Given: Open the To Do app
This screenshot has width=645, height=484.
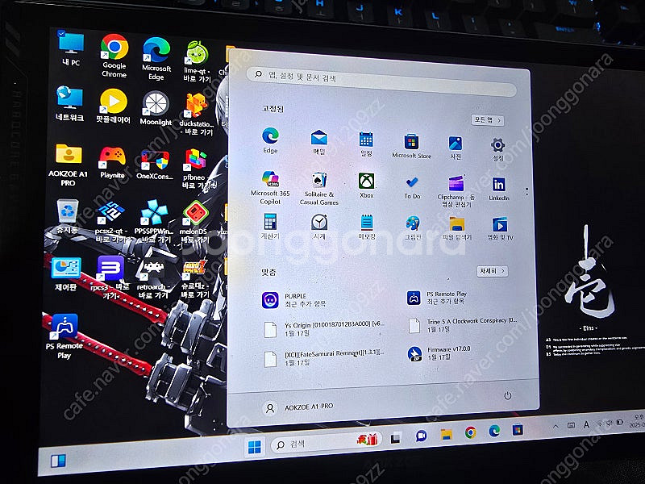Looking at the screenshot, I should 412,187.
